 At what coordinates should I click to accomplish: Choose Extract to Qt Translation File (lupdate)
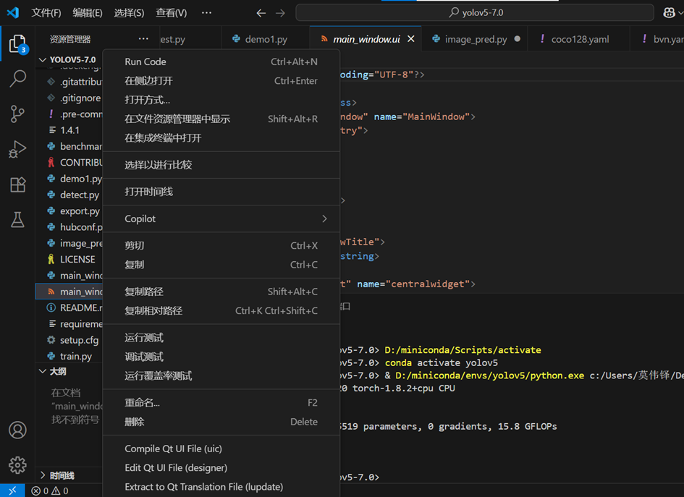coord(221,487)
